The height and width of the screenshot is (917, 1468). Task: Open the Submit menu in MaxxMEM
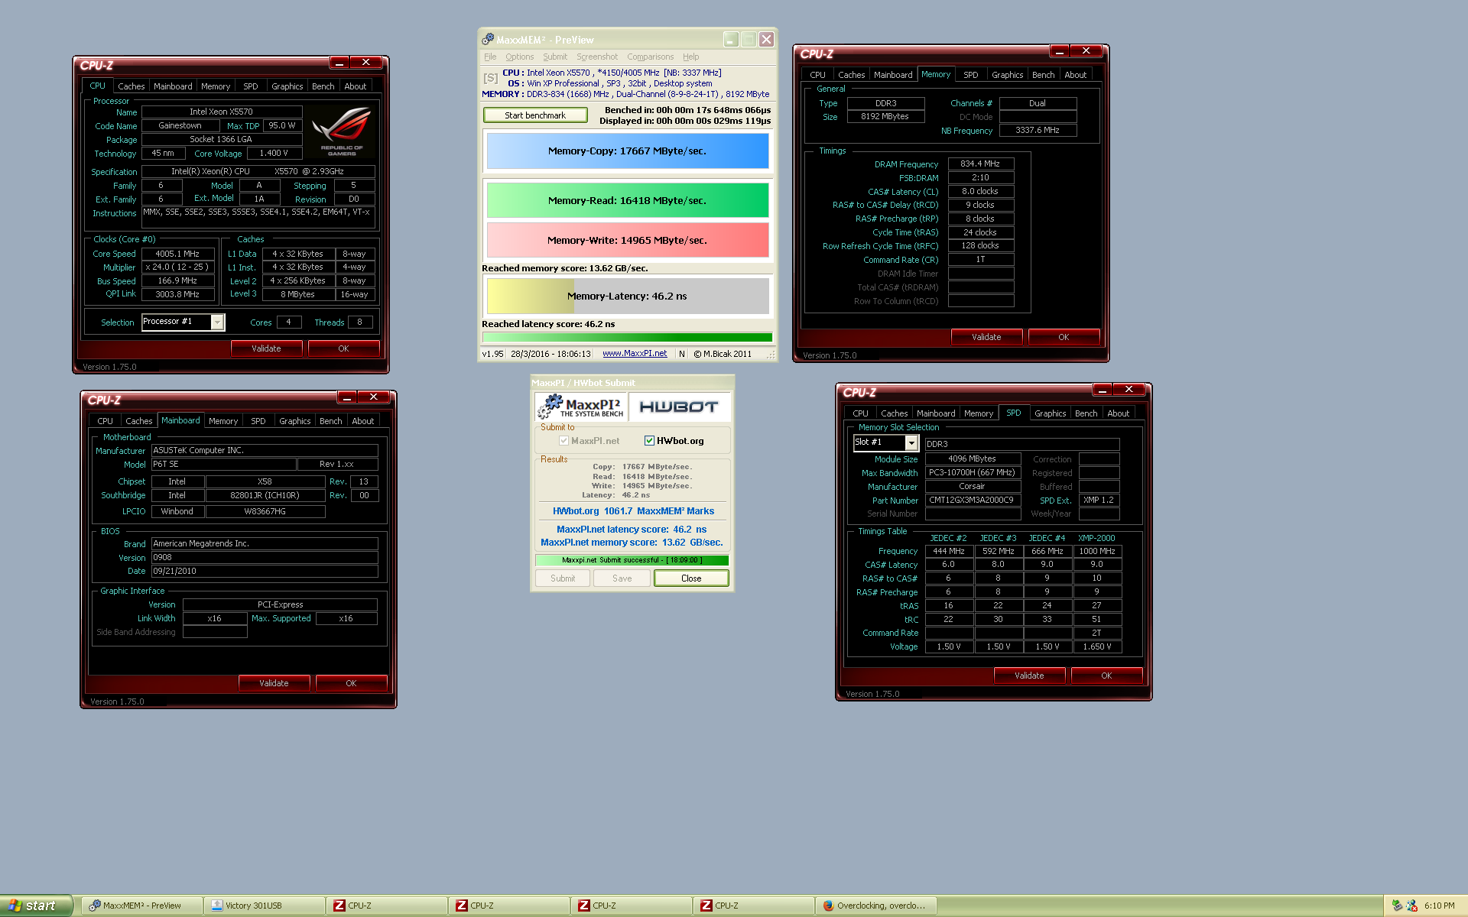tap(555, 57)
